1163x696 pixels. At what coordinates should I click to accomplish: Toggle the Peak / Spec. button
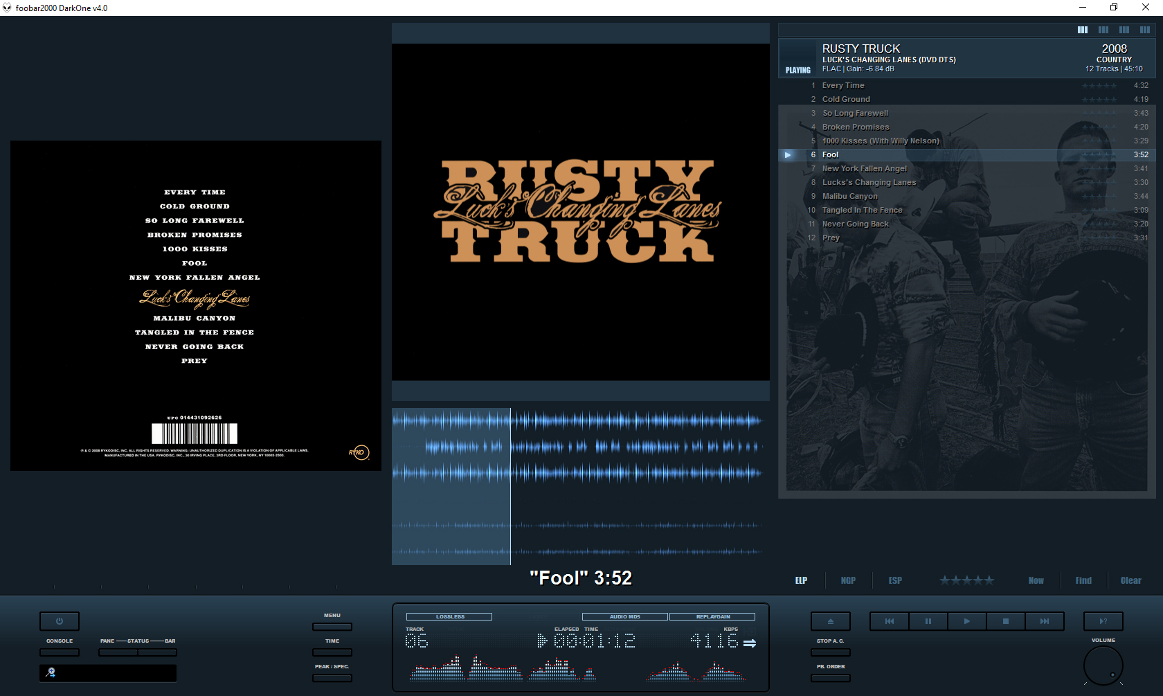click(x=332, y=678)
